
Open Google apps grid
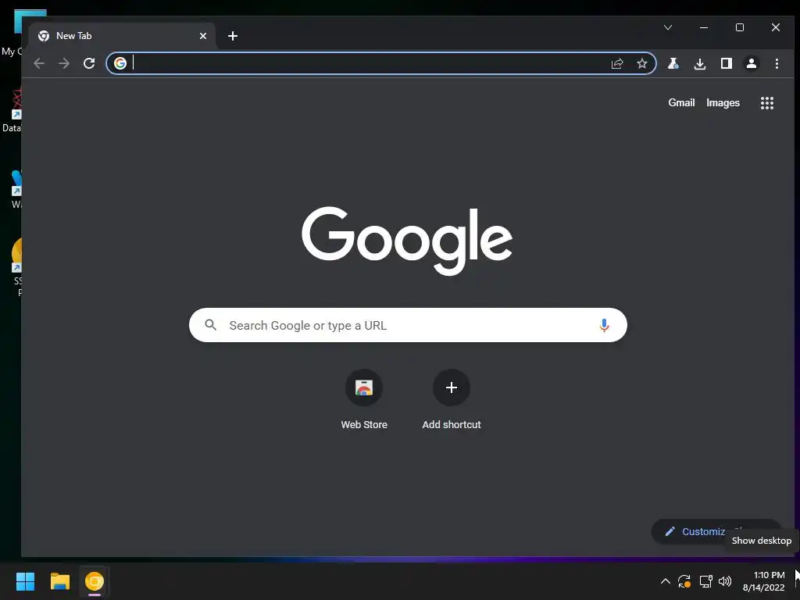[767, 103]
